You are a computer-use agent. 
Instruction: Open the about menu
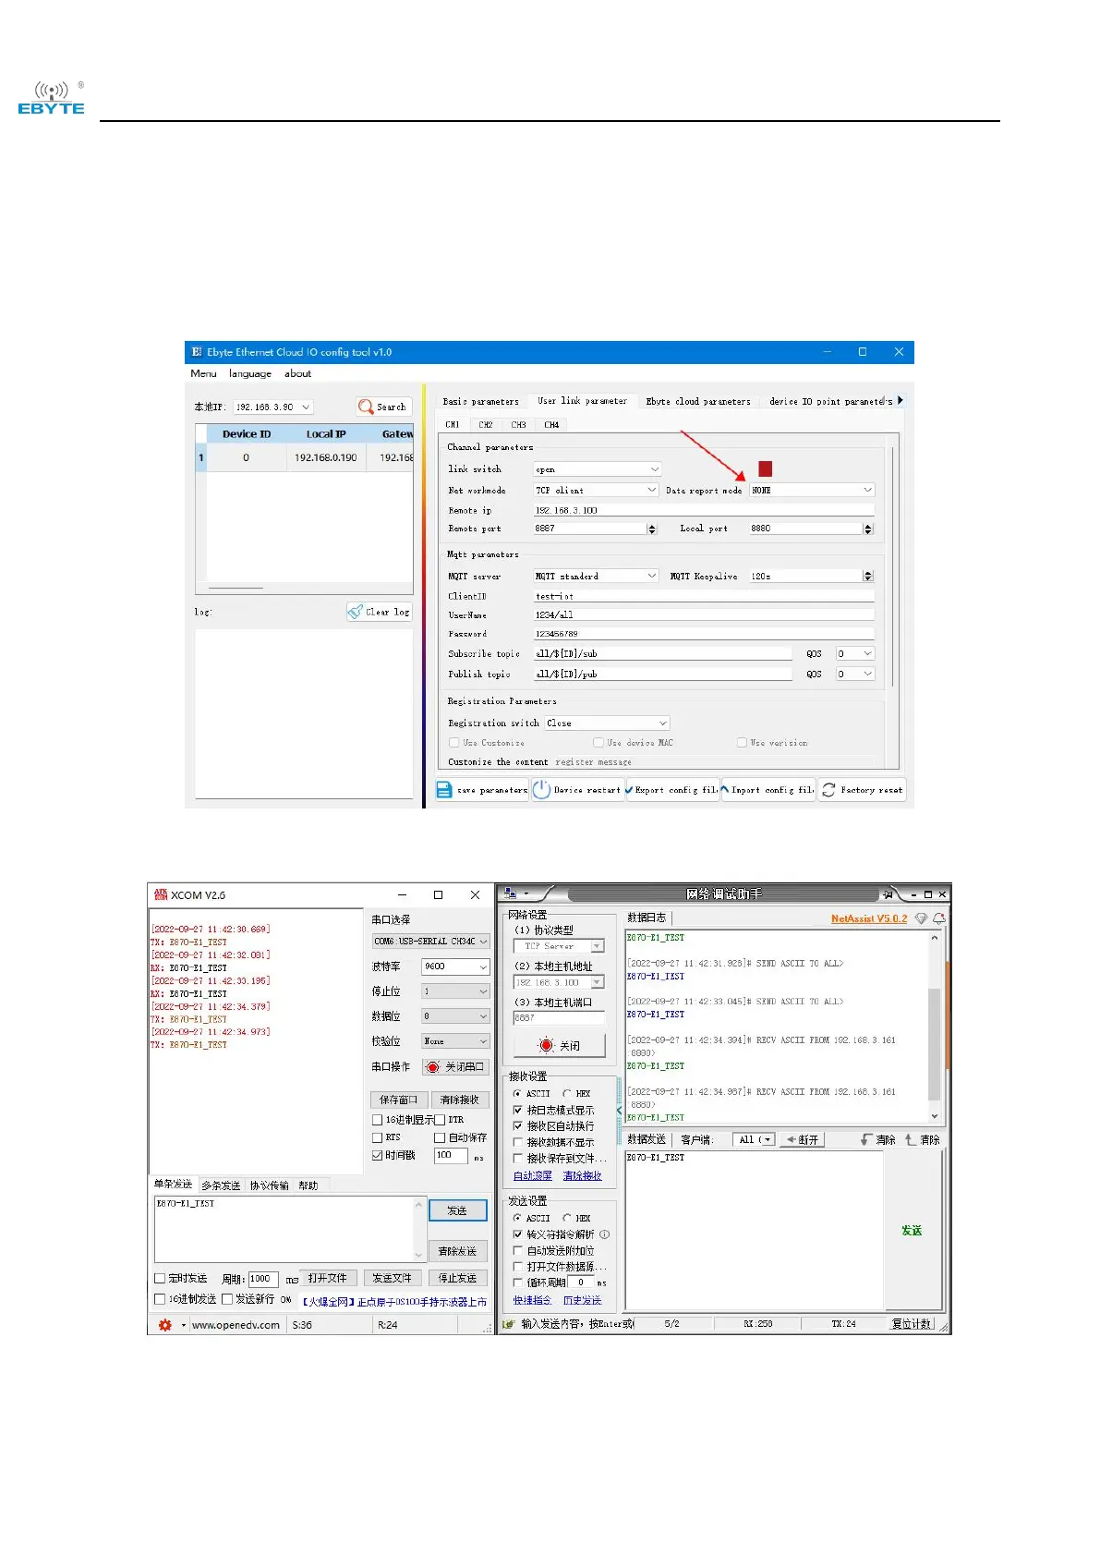(x=297, y=374)
